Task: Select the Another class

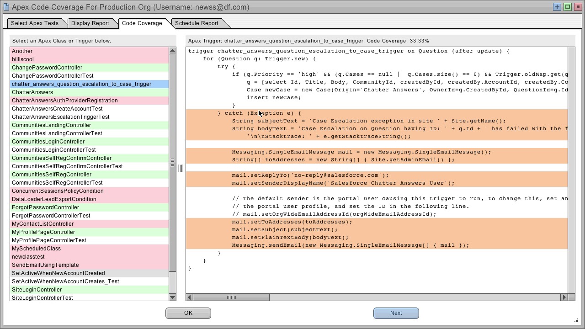Action: [x=90, y=51]
